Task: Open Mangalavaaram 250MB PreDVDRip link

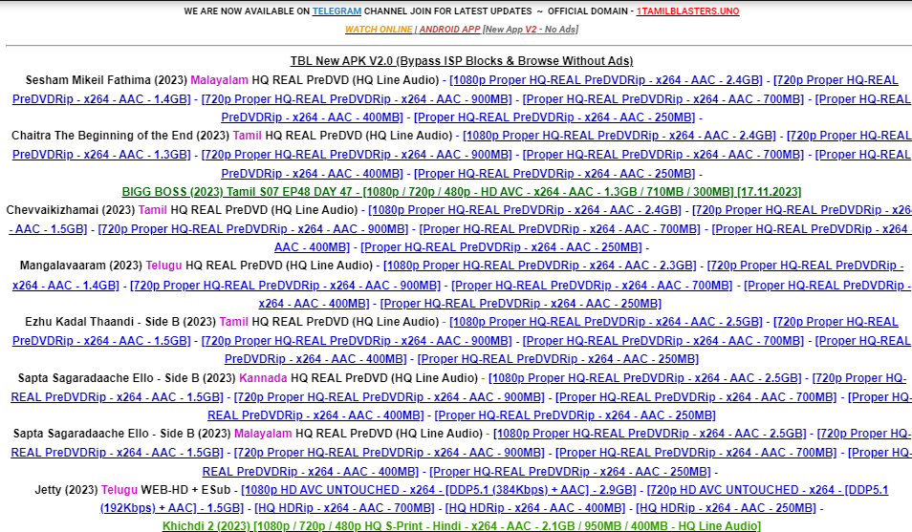Action: point(521,304)
